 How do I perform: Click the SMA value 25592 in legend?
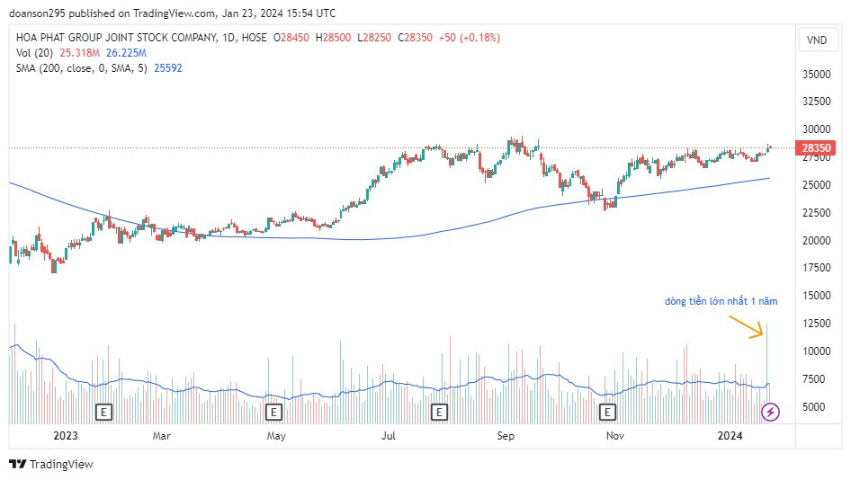tap(168, 67)
